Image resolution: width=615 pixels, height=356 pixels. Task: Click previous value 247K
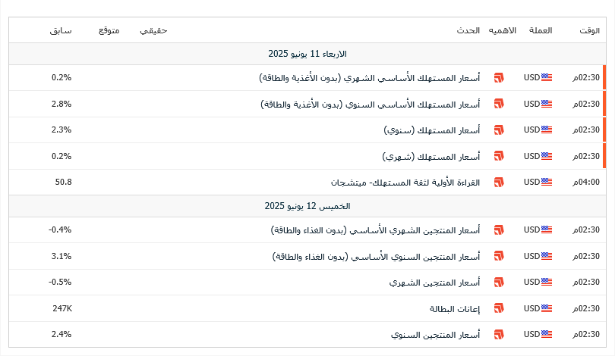pyautogui.click(x=62, y=309)
